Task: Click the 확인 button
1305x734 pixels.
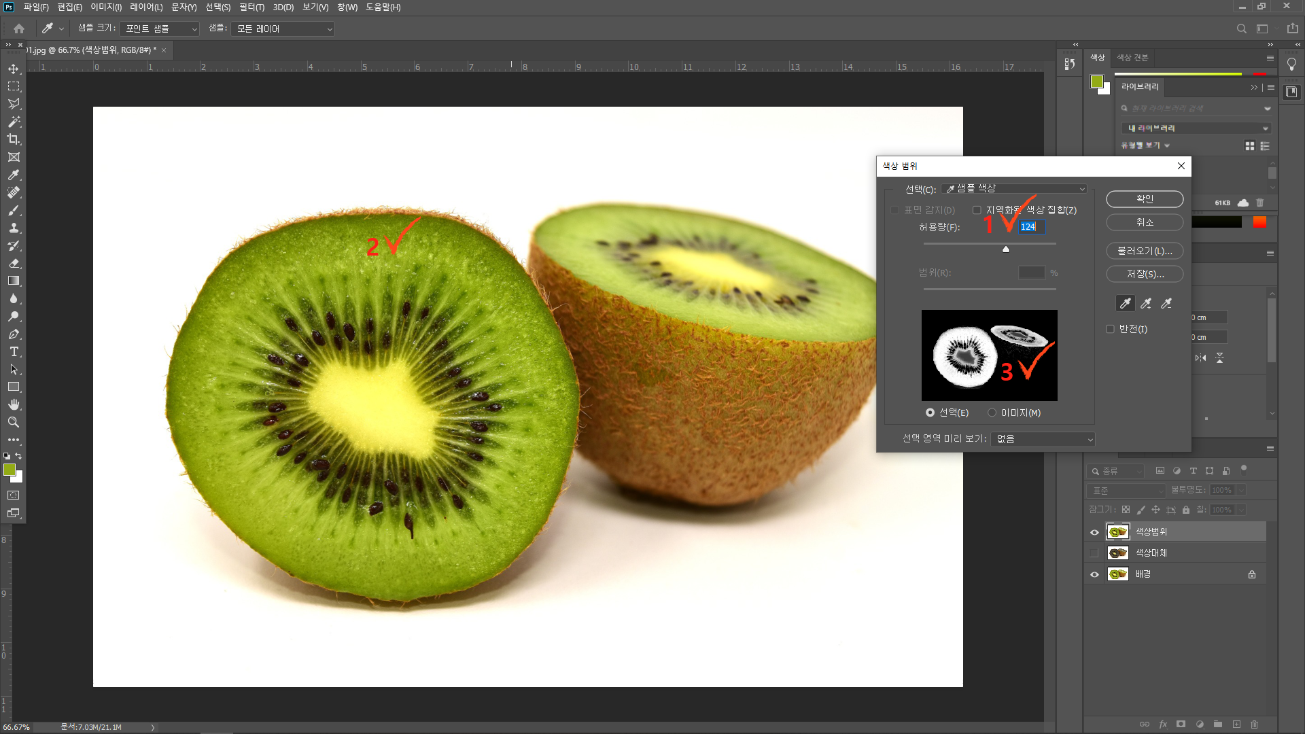Action: coord(1145,198)
